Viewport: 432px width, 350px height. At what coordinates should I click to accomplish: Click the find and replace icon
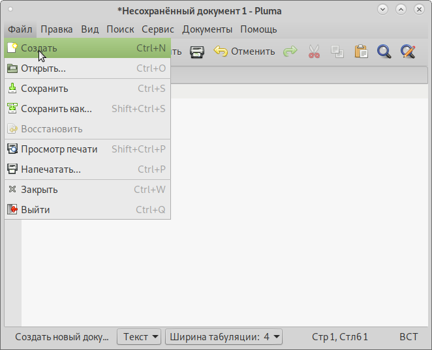click(x=408, y=51)
